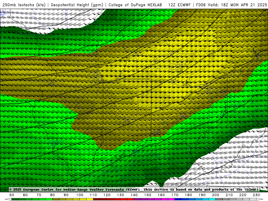This screenshot has width=268, height=201.
Task: Click 'College of DuPage NEXLAB' in the header
Action: tap(135, 5)
